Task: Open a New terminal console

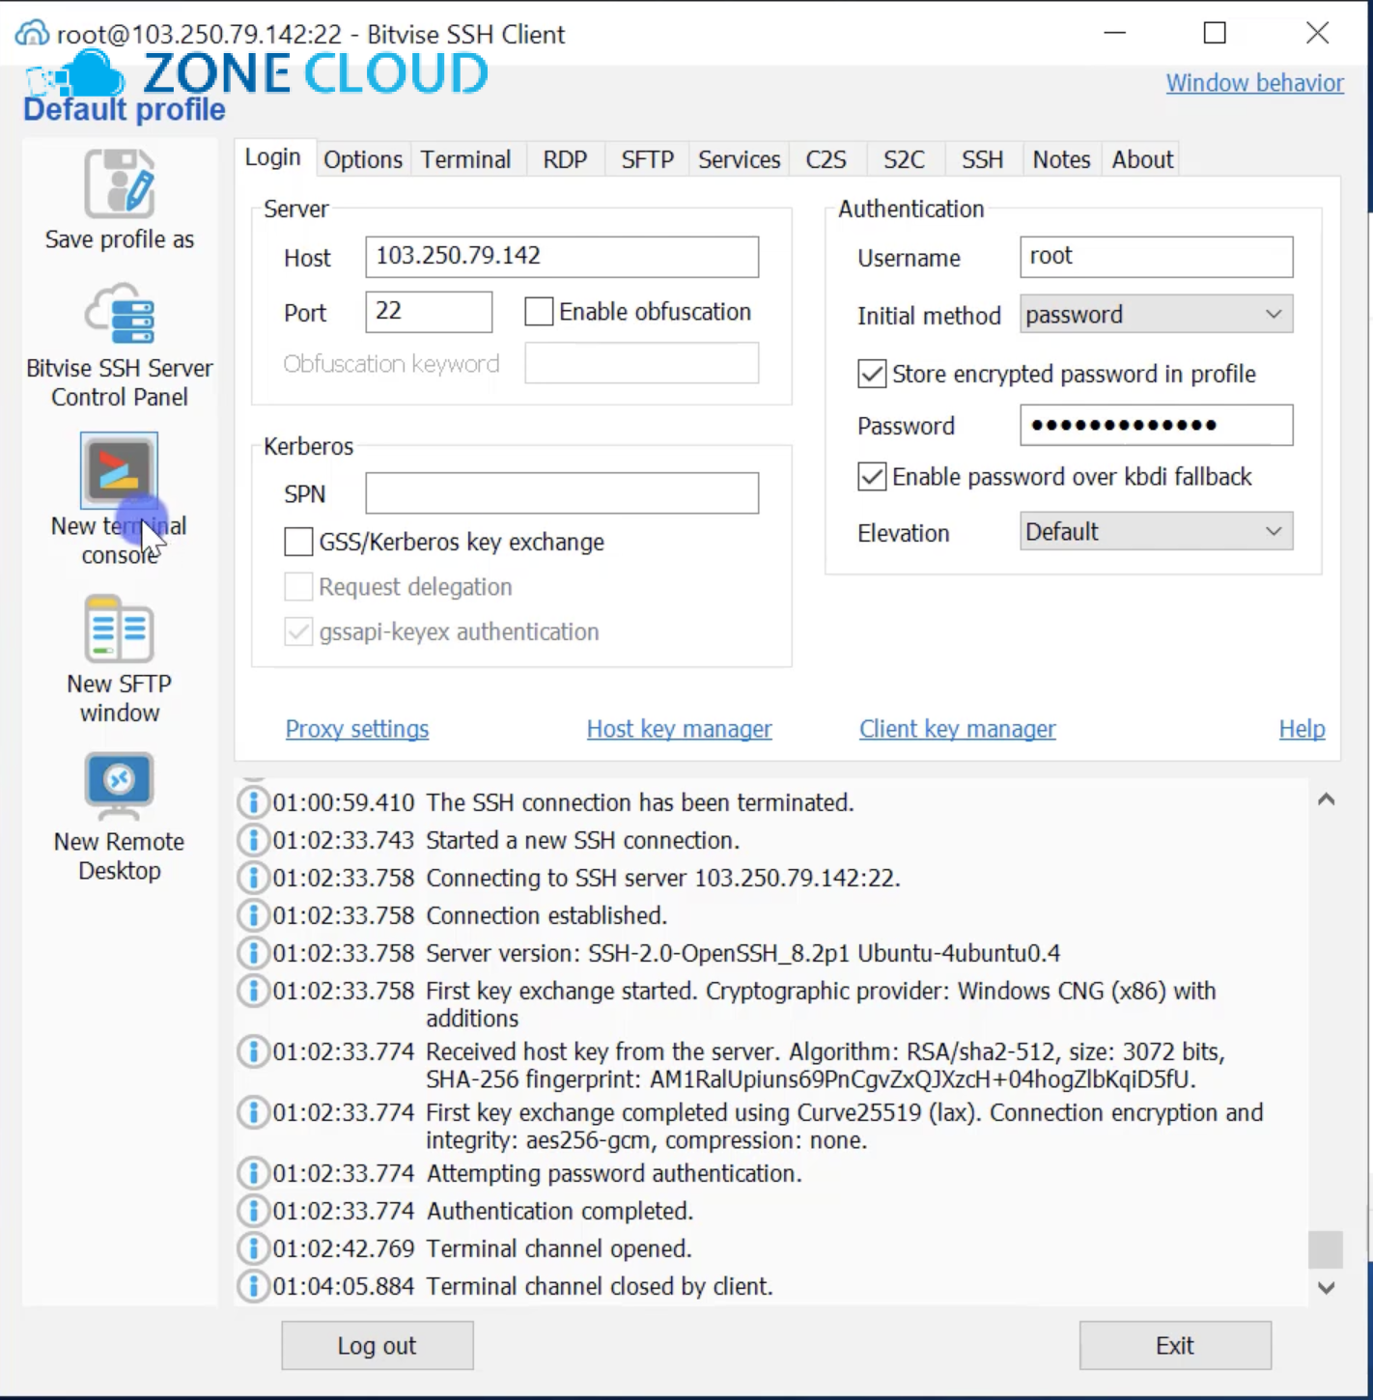Action: [x=120, y=470]
